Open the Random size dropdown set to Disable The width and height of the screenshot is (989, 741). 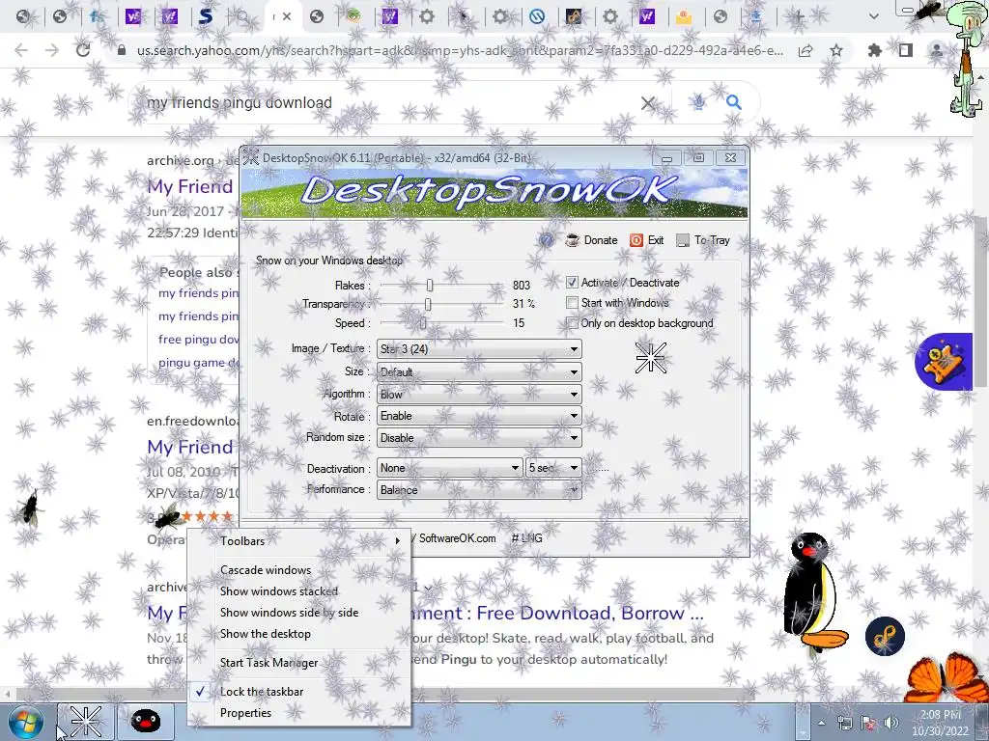[479, 438]
